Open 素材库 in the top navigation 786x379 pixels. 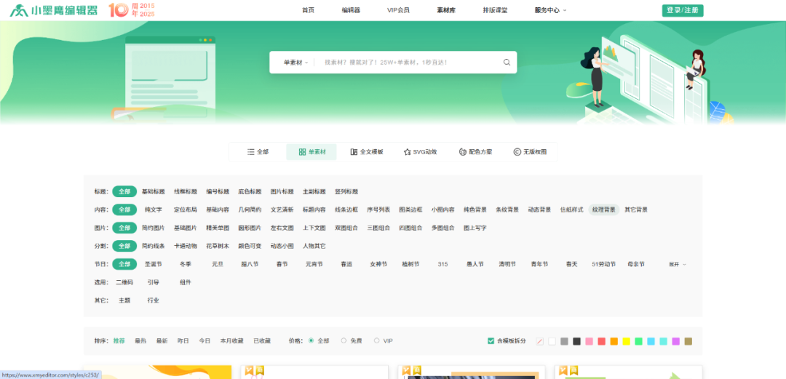(446, 10)
